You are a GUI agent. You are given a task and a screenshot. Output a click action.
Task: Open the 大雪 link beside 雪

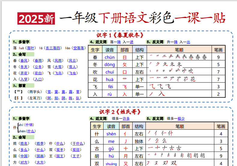point(58,67)
